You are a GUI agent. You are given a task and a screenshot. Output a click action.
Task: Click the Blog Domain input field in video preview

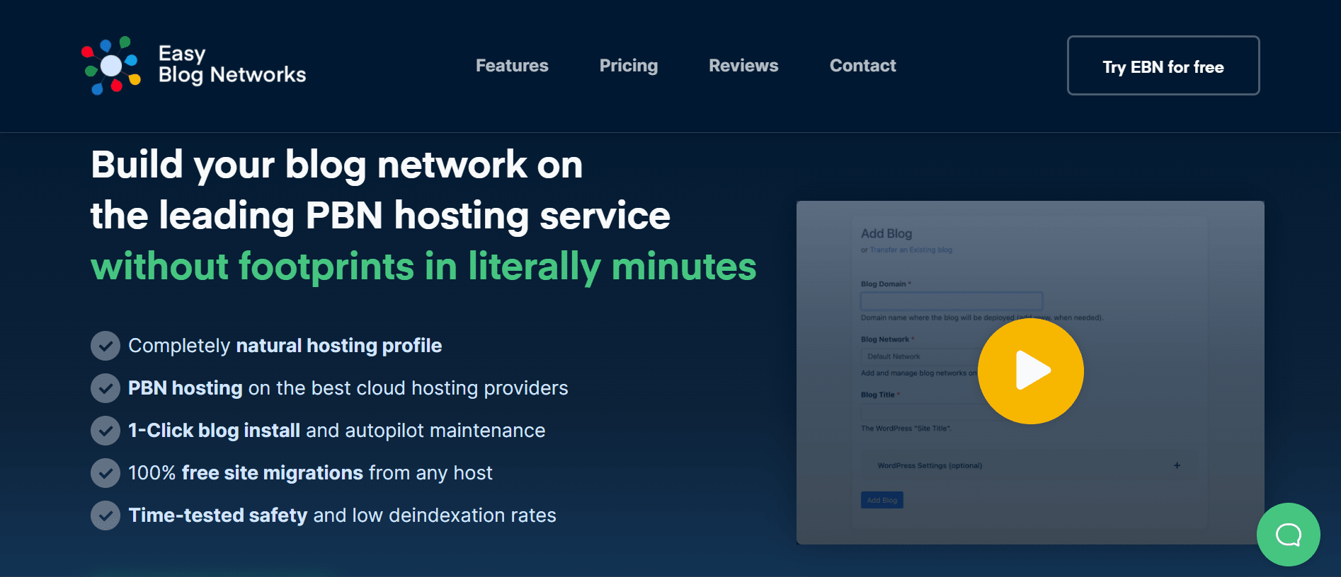[952, 301]
